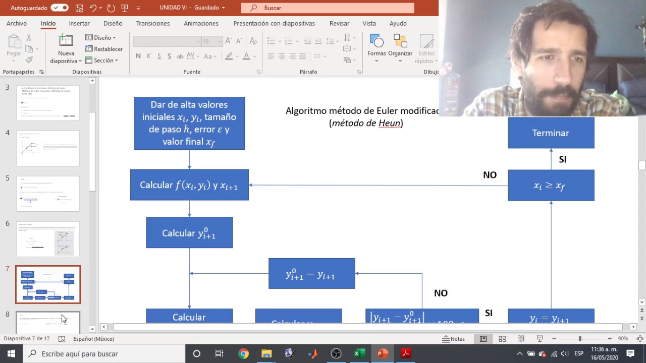Screen dimensions: 646x363
Task: Toggle bold N formatting
Action: (x=138, y=56)
